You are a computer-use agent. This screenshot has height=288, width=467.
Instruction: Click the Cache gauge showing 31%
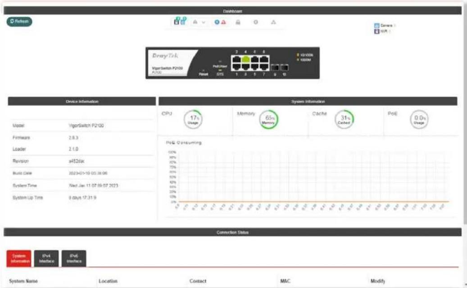click(345, 120)
